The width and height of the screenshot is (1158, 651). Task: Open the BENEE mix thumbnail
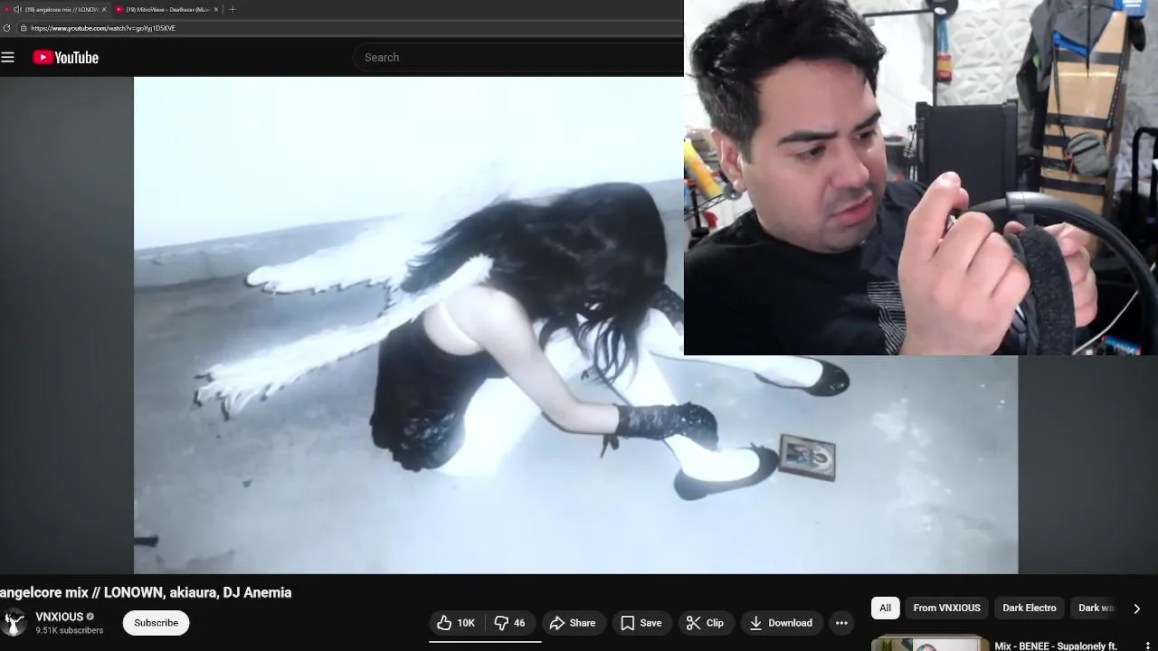click(930, 644)
